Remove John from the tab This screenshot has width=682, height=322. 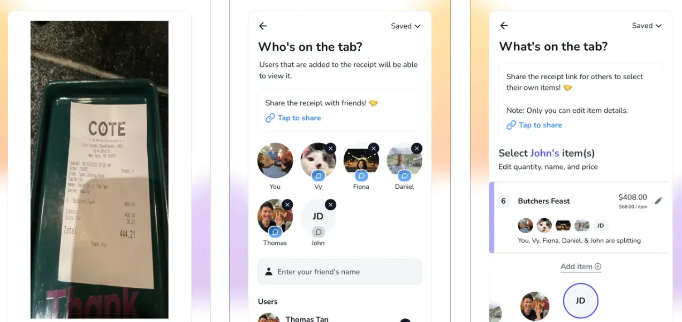(330, 204)
